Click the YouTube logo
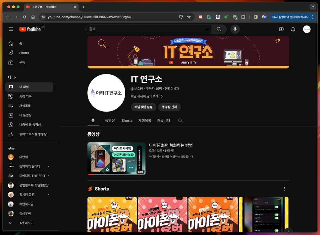The width and height of the screenshot is (320, 235). coord(30,29)
